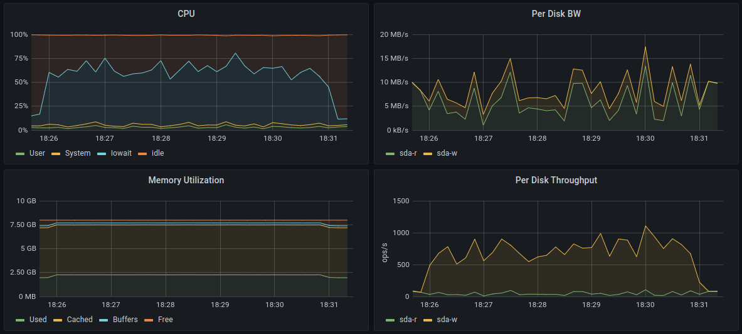Click yellow sda-w swatch in Per Disk BW legend
The width and height of the screenshot is (742, 334).
click(x=428, y=153)
